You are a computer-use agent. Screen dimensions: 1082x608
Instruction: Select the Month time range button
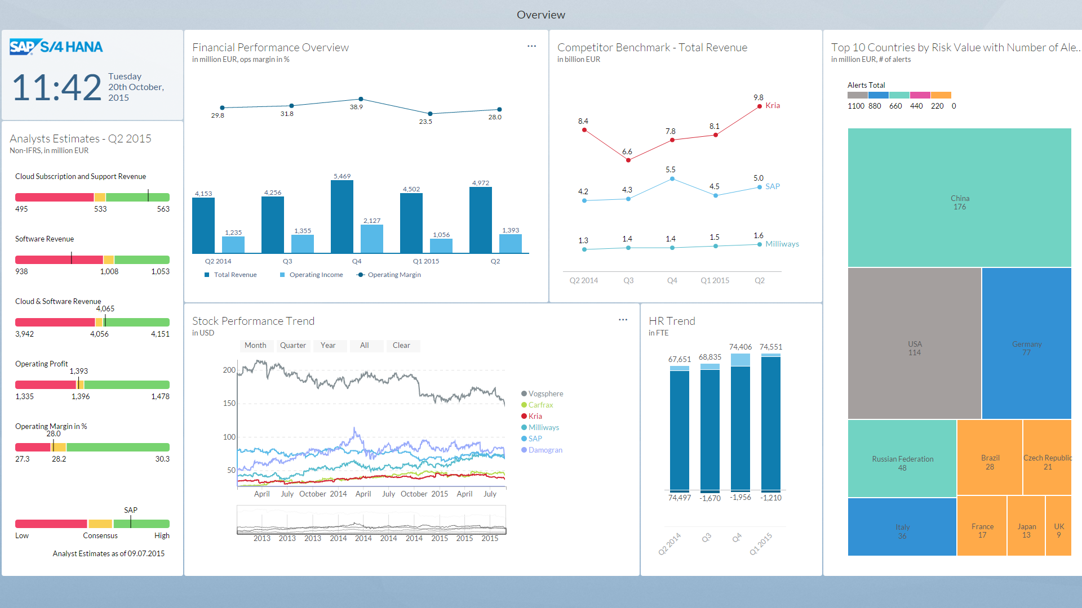[x=255, y=345]
